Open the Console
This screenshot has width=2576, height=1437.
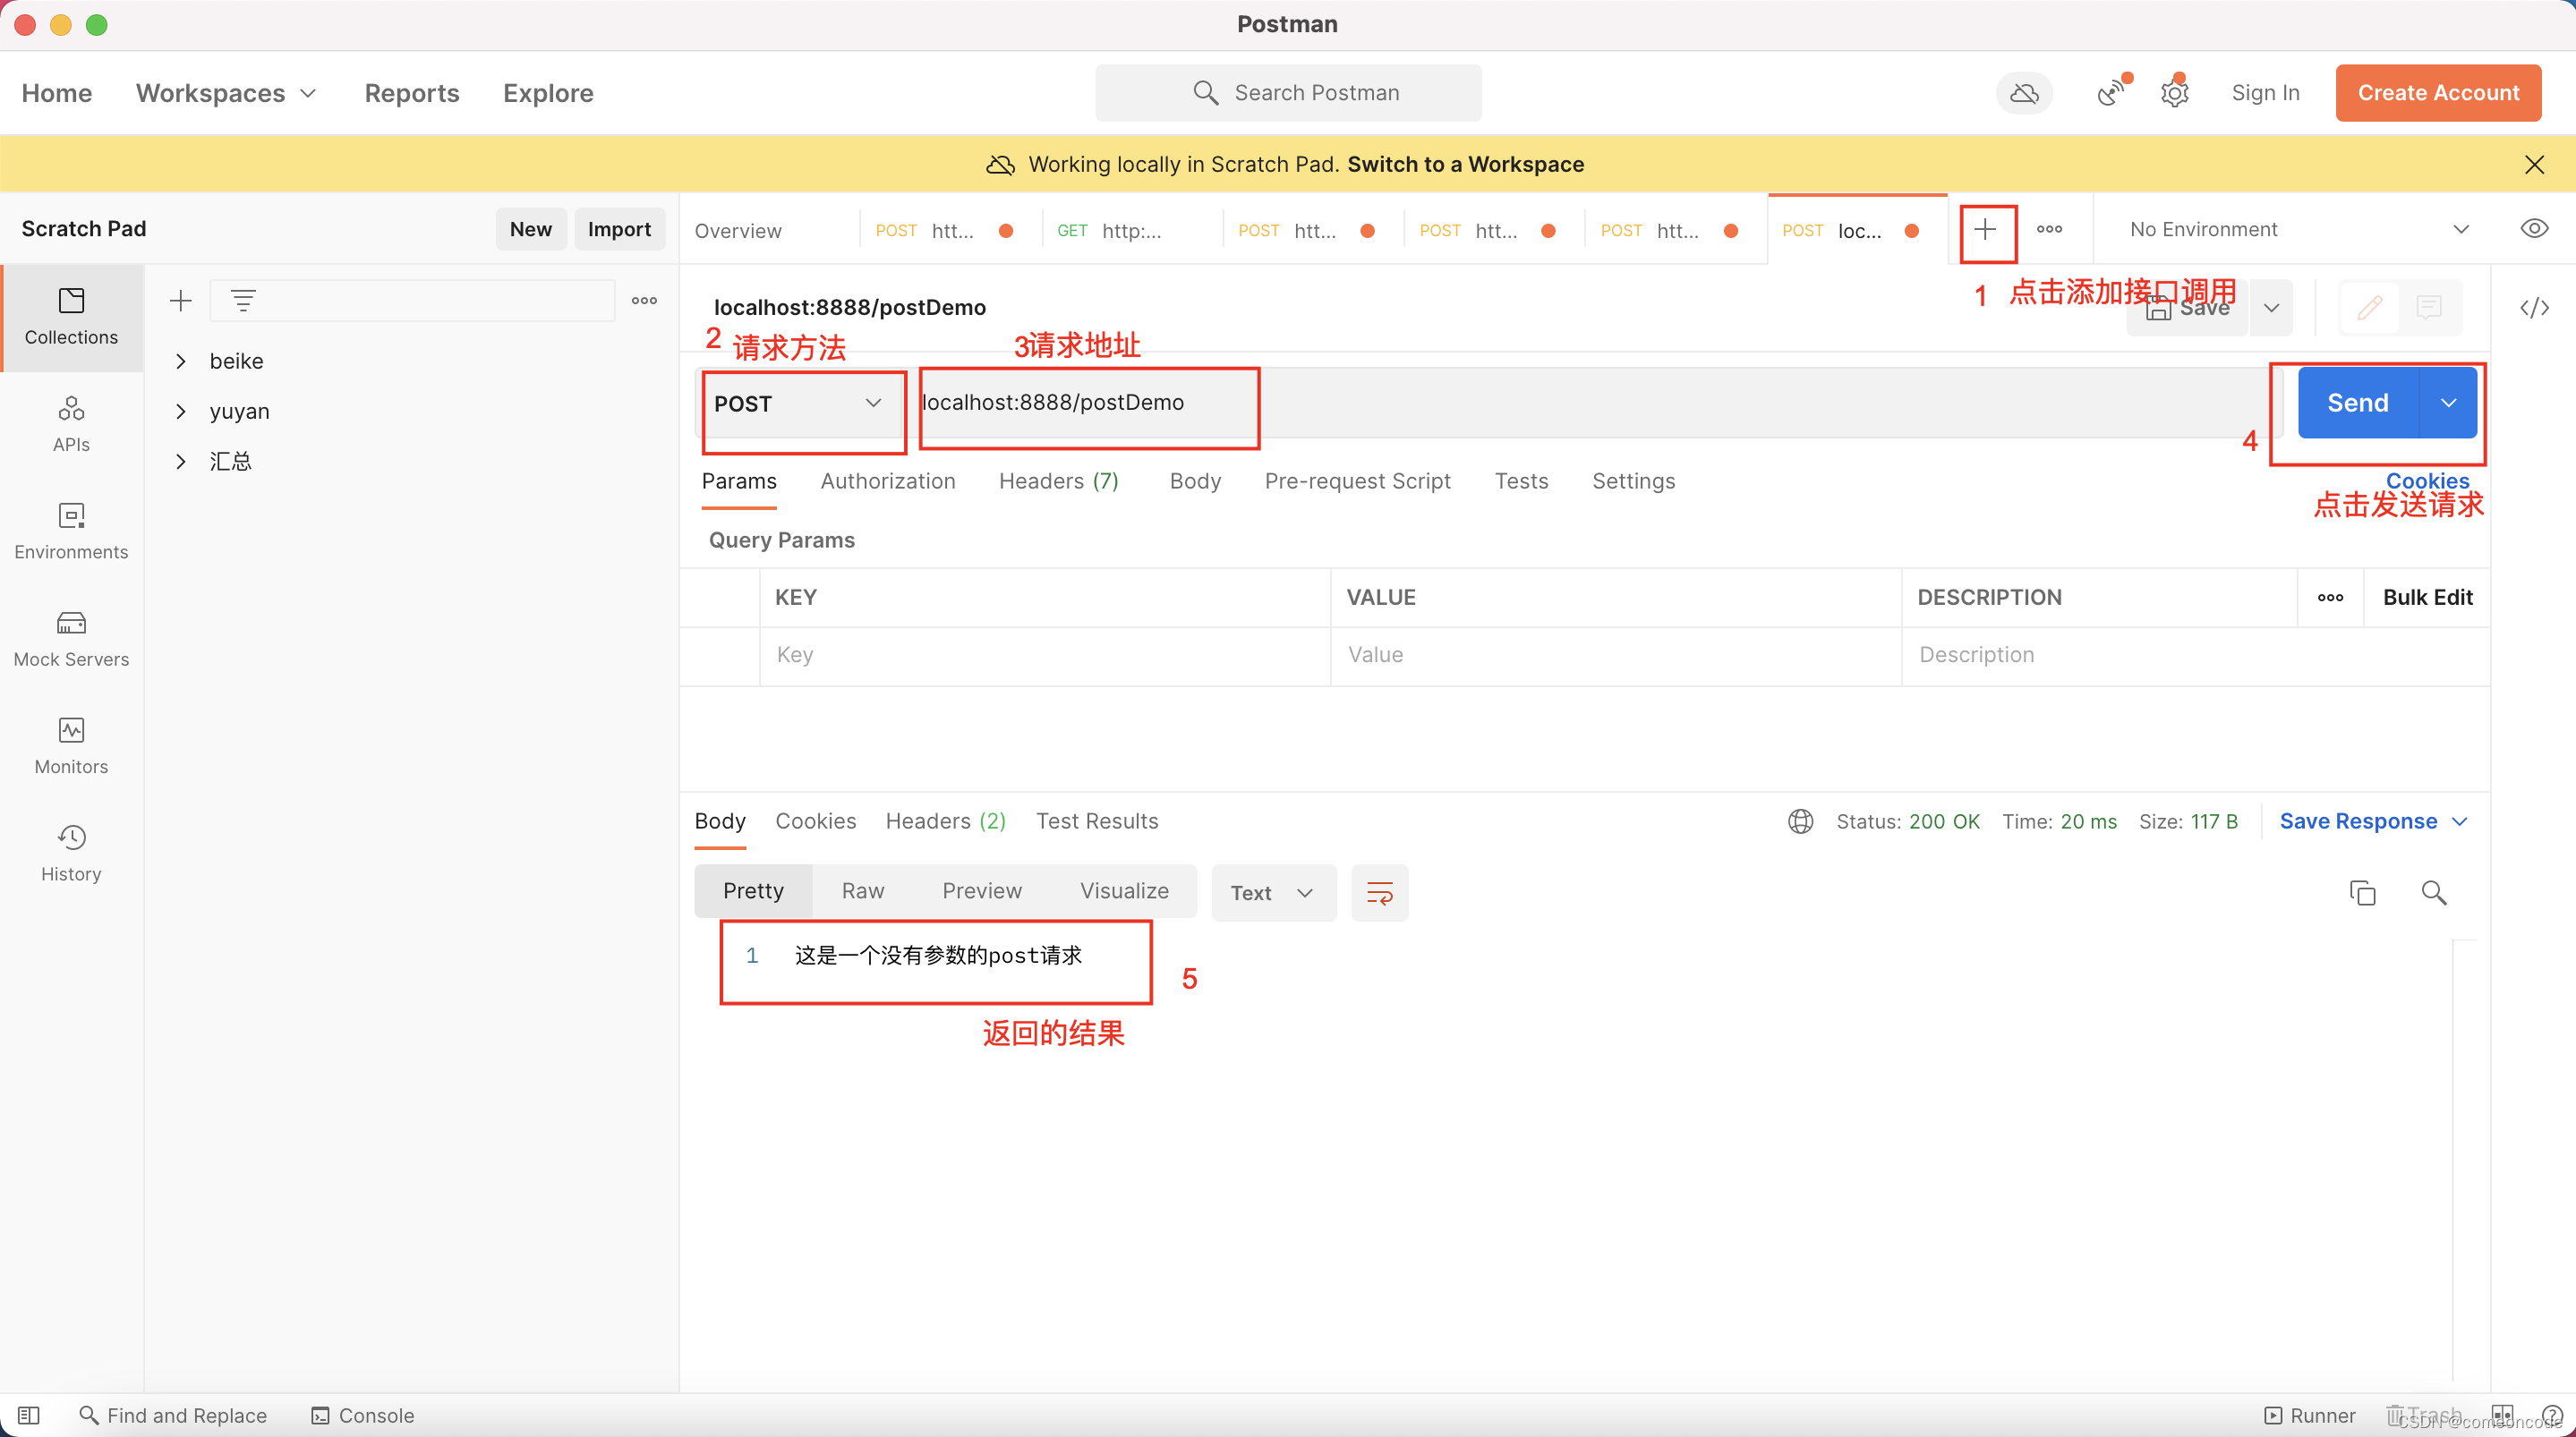(362, 1415)
